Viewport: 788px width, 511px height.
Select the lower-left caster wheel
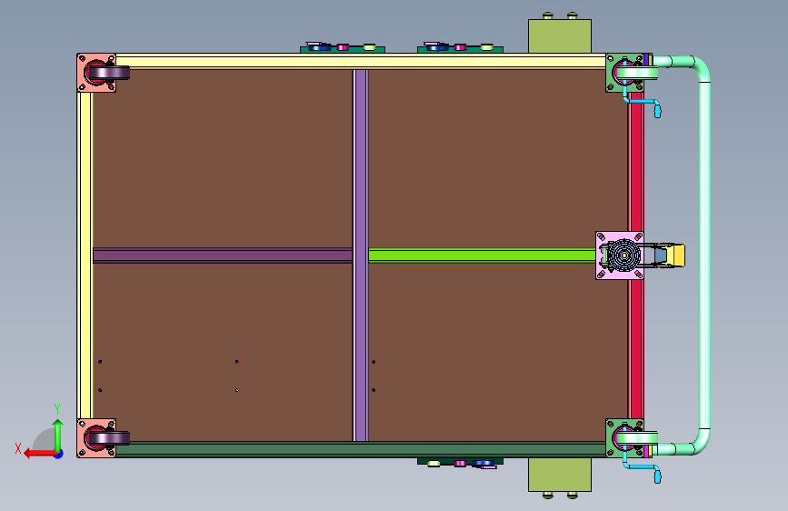(109, 438)
